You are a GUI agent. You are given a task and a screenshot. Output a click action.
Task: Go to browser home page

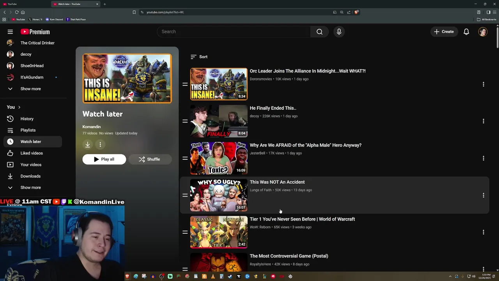tap(23, 12)
